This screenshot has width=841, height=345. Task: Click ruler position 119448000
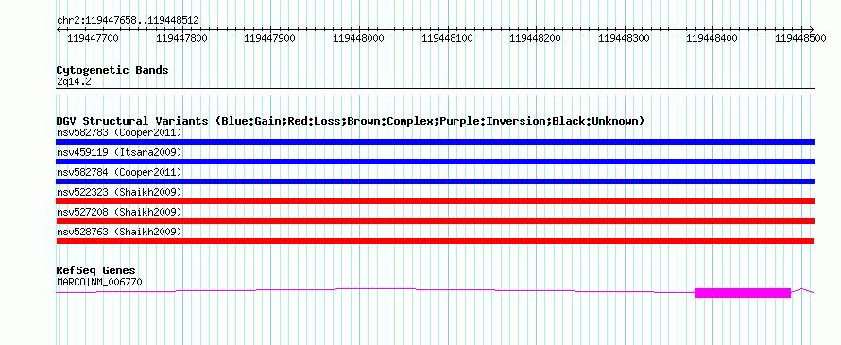click(x=358, y=38)
